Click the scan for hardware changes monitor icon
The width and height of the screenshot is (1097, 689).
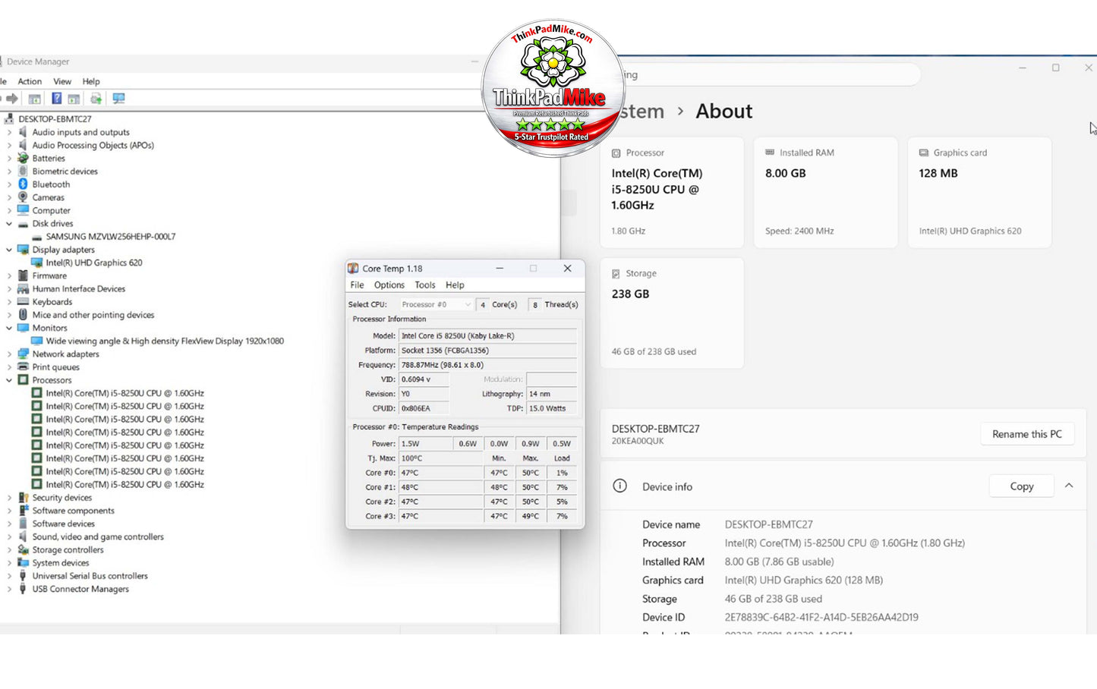[118, 99]
